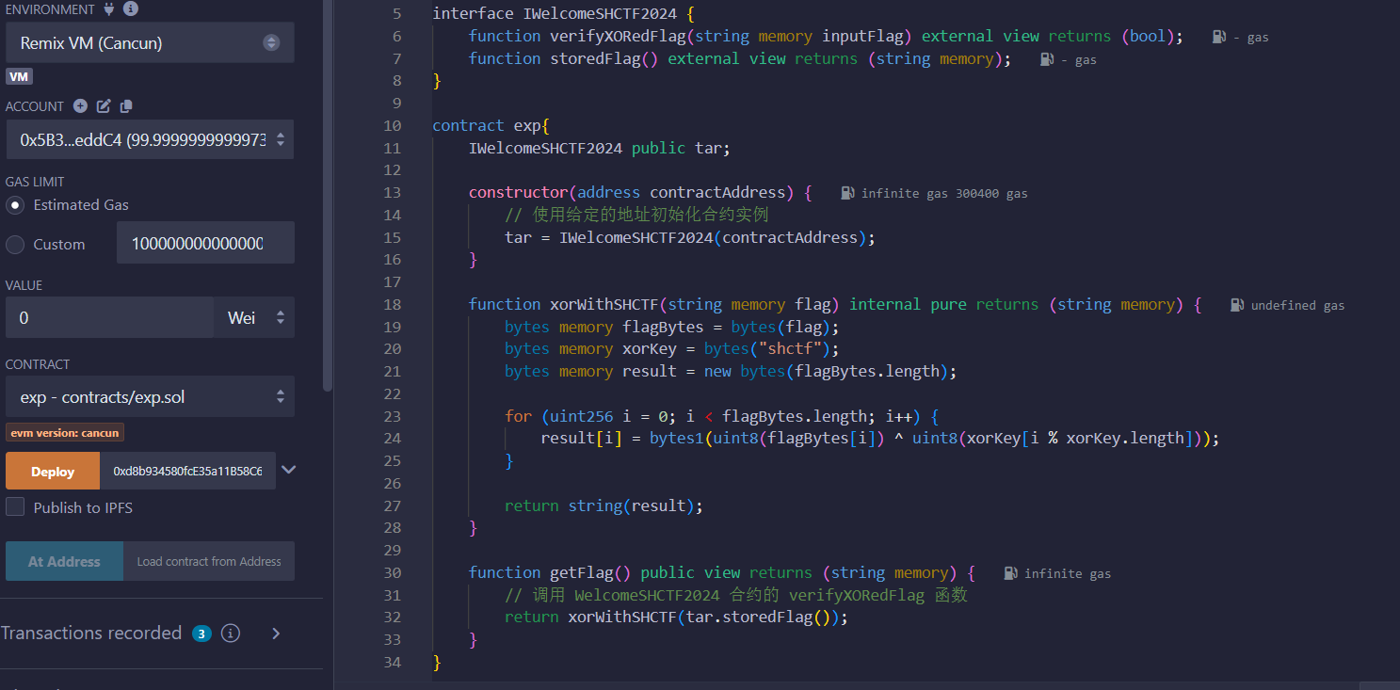This screenshot has height=690, width=1400.
Task: Open the Wei unit dropdown
Action: 254,318
